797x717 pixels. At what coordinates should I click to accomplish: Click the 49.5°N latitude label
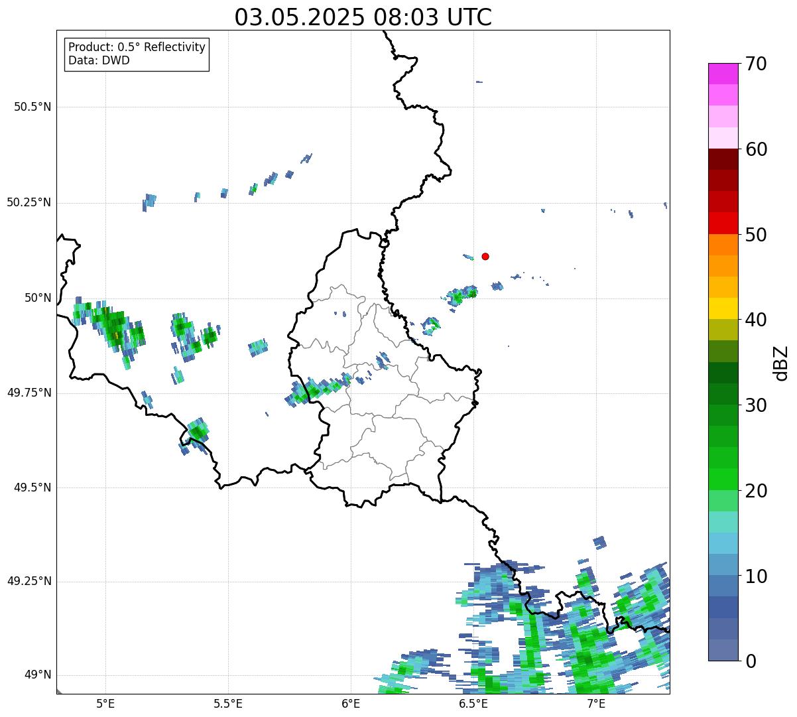point(32,488)
